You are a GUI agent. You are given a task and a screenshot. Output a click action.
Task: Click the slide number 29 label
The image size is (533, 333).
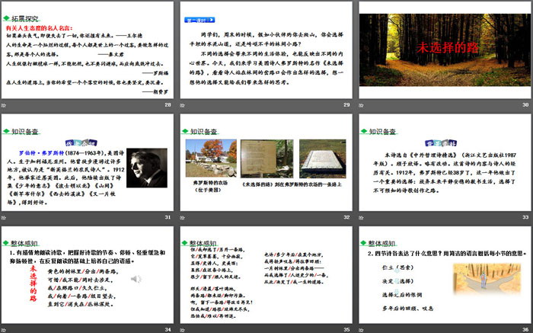tap(346, 104)
